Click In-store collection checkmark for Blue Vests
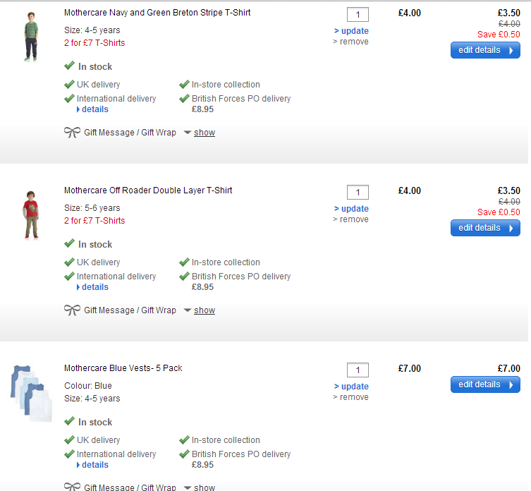The height and width of the screenshot is (491, 531). (184, 440)
